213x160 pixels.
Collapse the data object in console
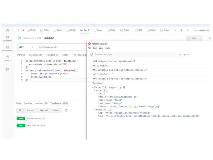(95, 91)
